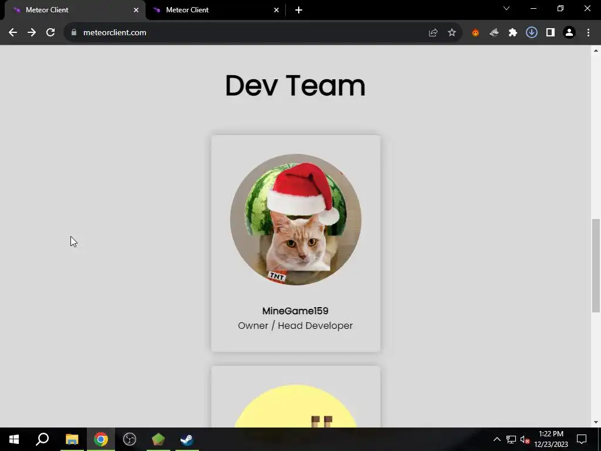Toggle the browser side panel
This screenshot has width=601, height=451.
[551, 33]
